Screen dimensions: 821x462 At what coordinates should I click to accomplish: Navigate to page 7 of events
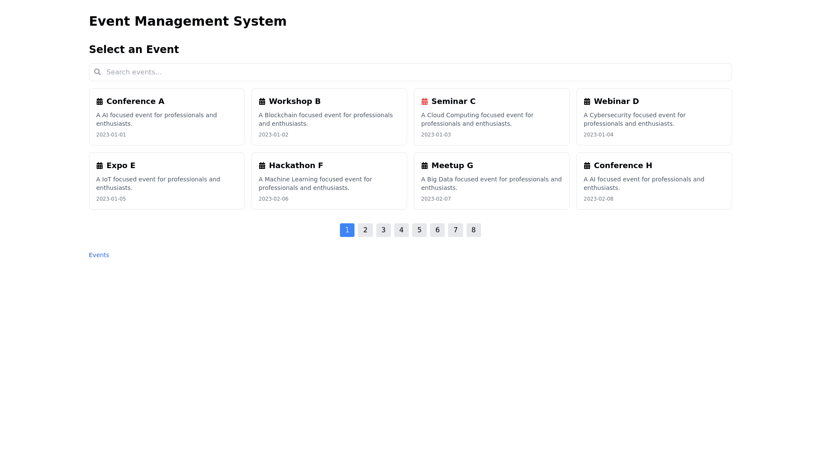(455, 230)
